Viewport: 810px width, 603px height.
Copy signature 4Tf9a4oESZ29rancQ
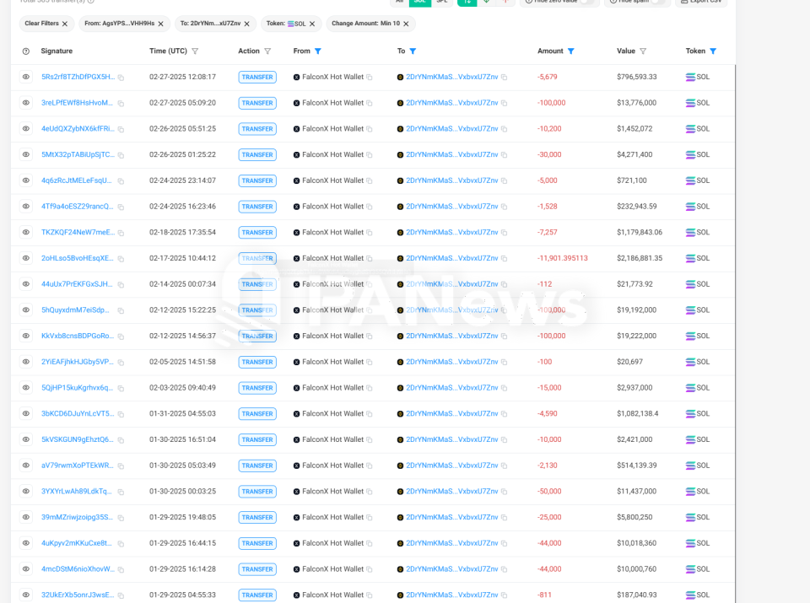tap(121, 207)
